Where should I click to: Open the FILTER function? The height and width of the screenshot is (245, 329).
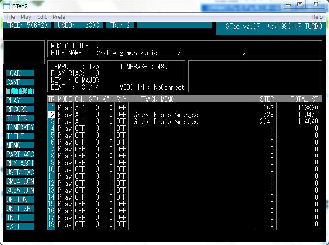pyautogui.click(x=20, y=118)
